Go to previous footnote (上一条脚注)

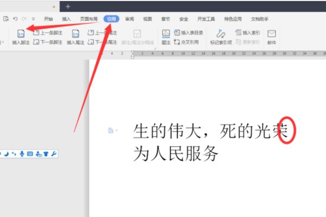pyautogui.click(x=48, y=33)
